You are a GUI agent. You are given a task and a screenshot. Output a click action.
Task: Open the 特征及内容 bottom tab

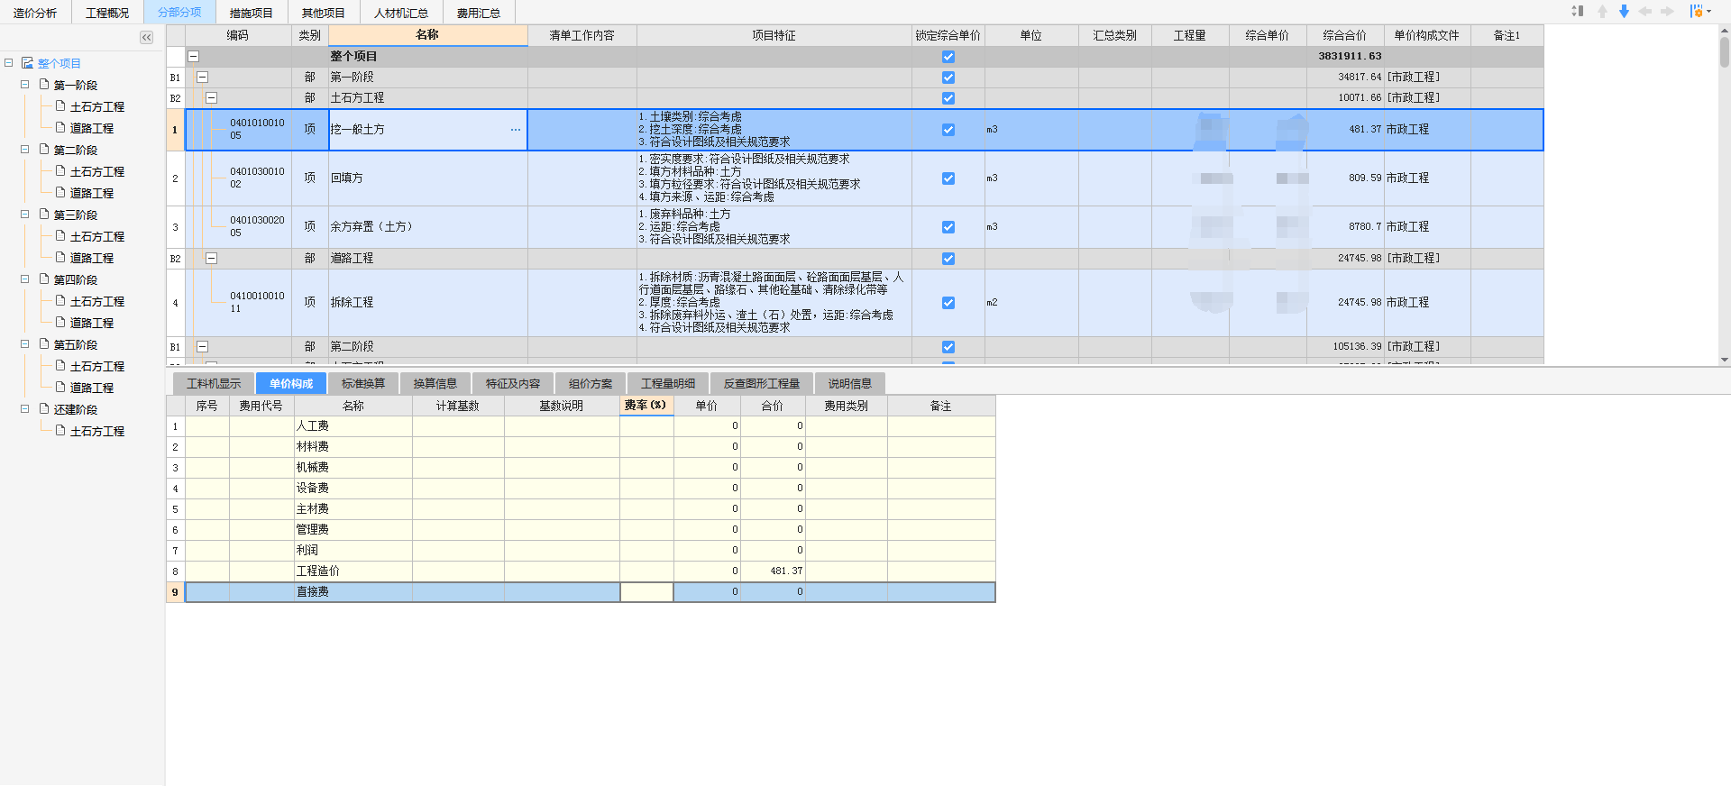pyautogui.click(x=513, y=383)
